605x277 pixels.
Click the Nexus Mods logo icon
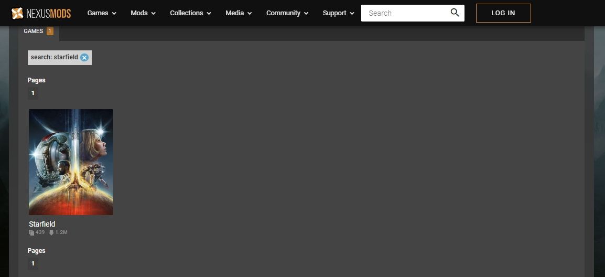pos(17,13)
